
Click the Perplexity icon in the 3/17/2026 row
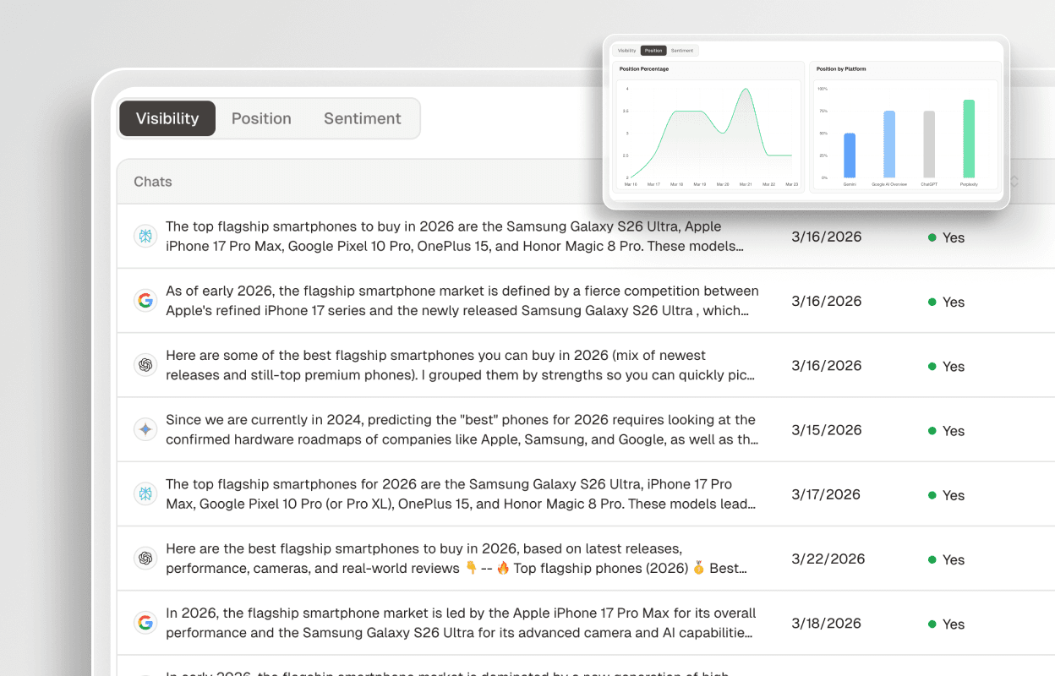point(145,494)
